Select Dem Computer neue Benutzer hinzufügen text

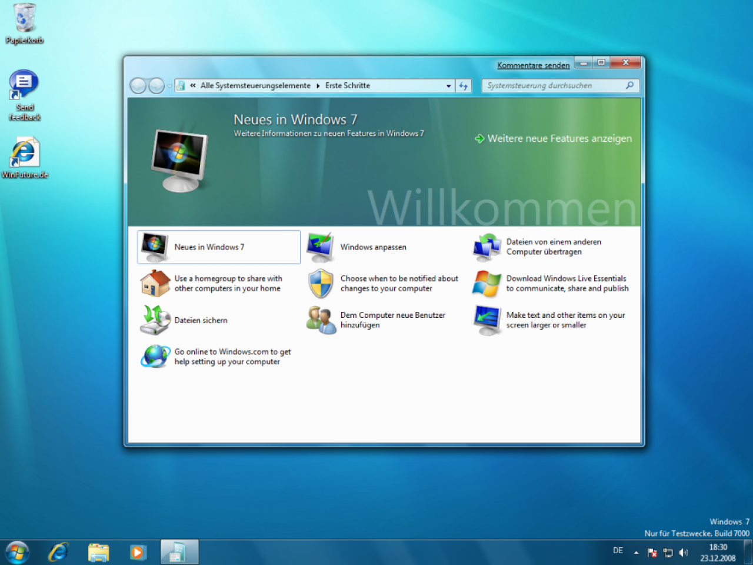tap(393, 320)
